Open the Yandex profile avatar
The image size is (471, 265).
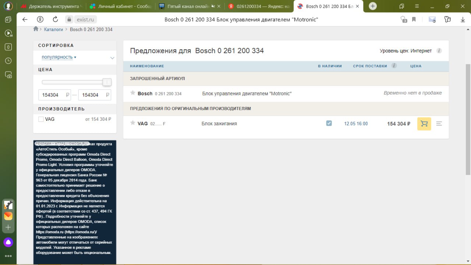pyautogui.click(x=8, y=6)
